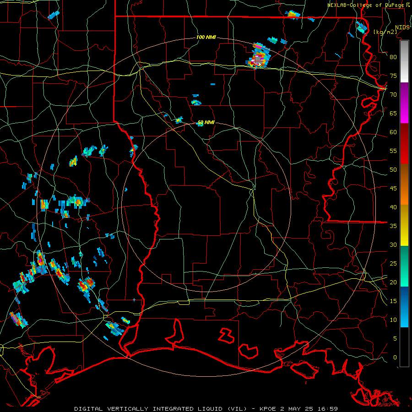Viewport: 412px width, 412px height.
Task: Select the brown-orange band of the VIL scale
Action: (x=404, y=184)
